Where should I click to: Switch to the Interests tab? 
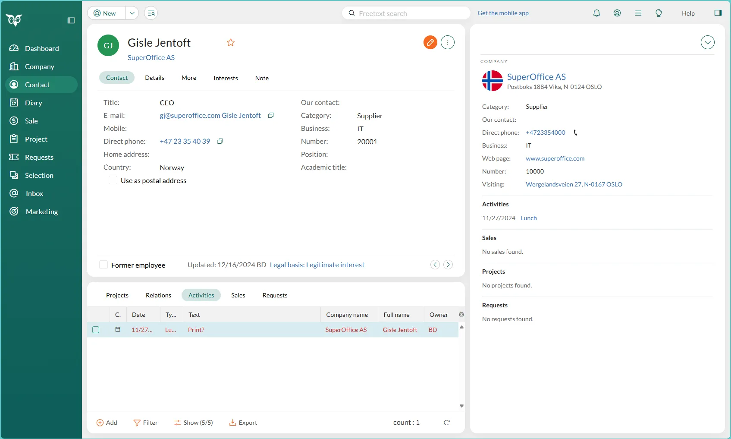tap(226, 78)
